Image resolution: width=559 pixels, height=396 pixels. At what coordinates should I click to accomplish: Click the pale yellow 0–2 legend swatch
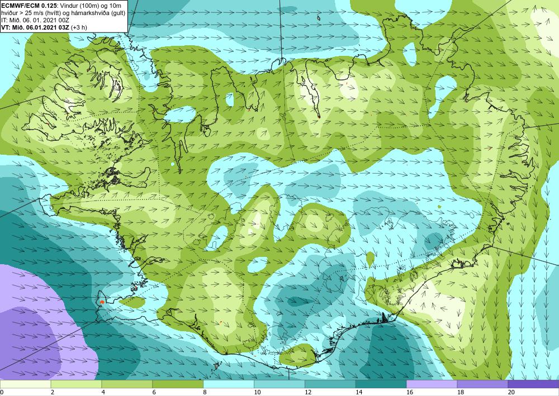point(25,384)
